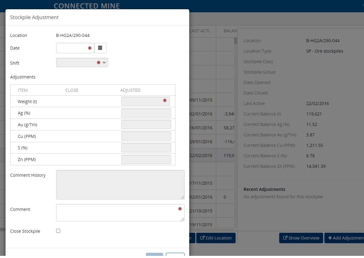Select the 16/01/2016 table cell

coord(201,128)
